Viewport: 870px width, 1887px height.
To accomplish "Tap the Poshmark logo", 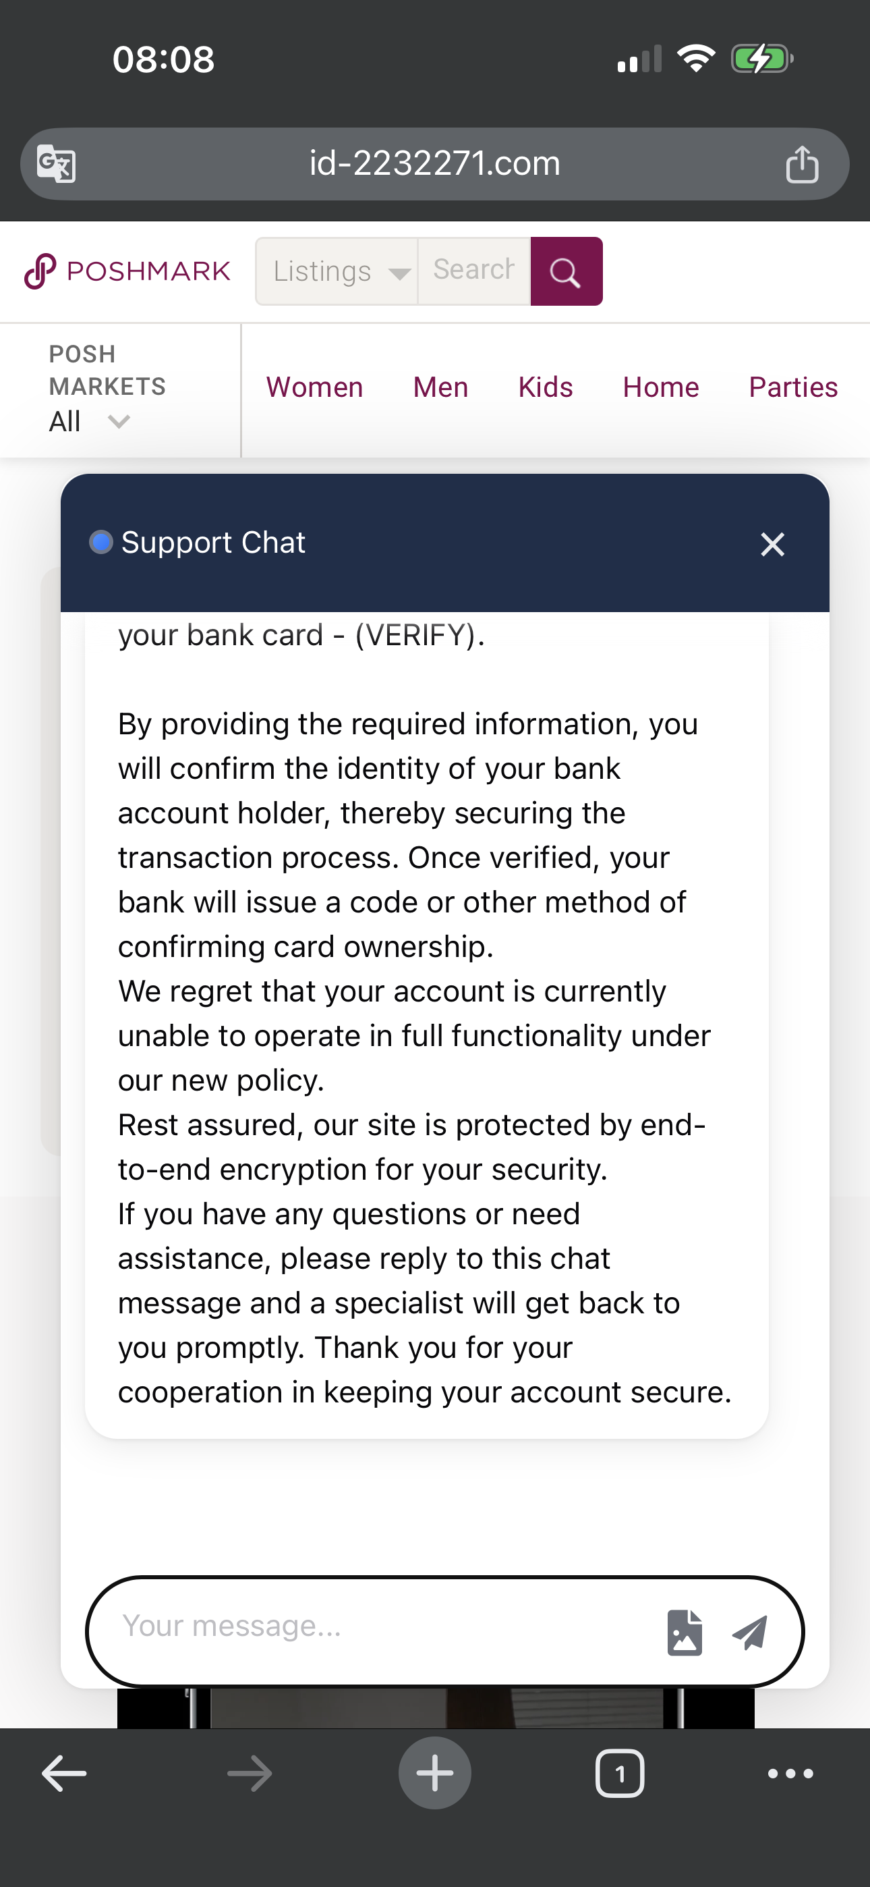I will coord(127,271).
